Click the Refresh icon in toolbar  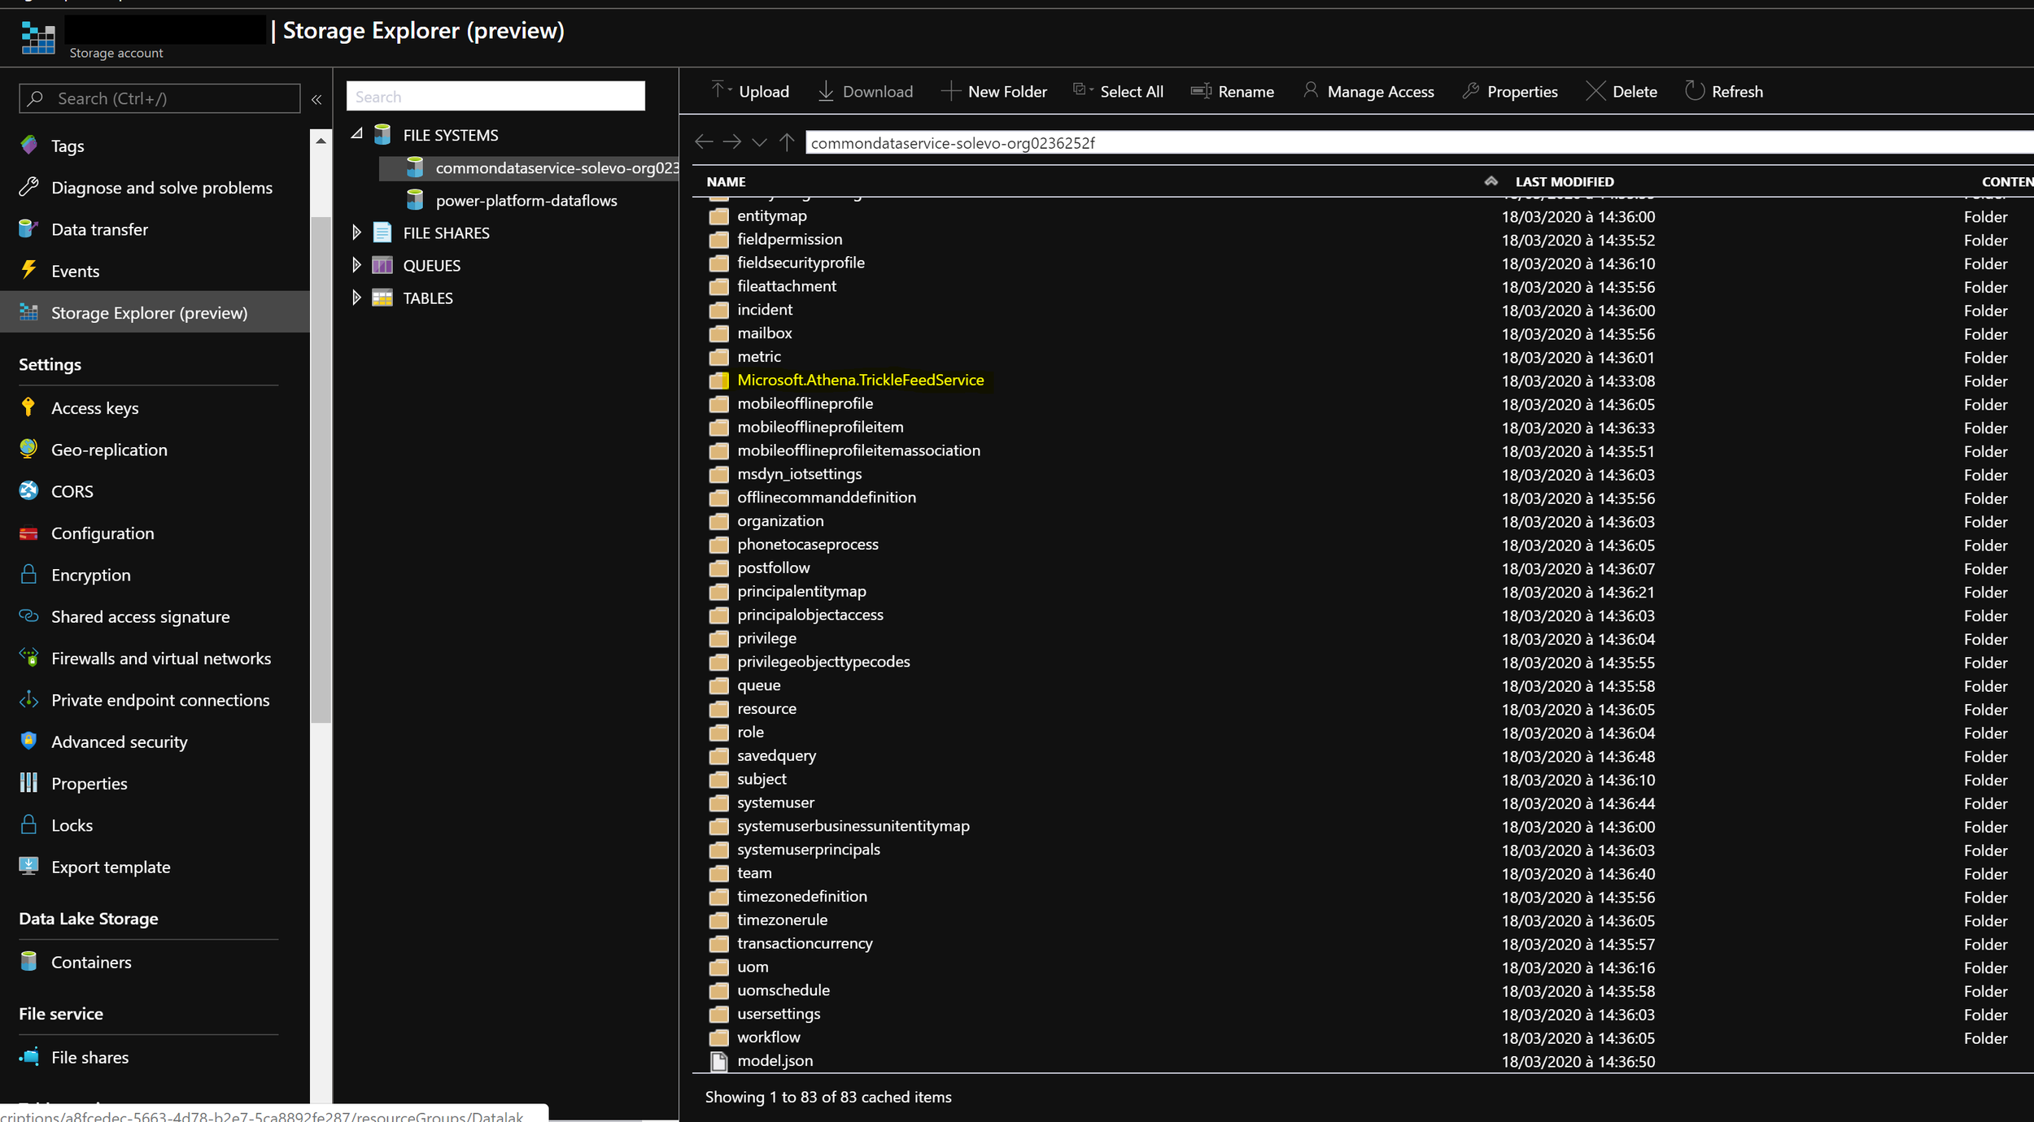pyautogui.click(x=1694, y=90)
